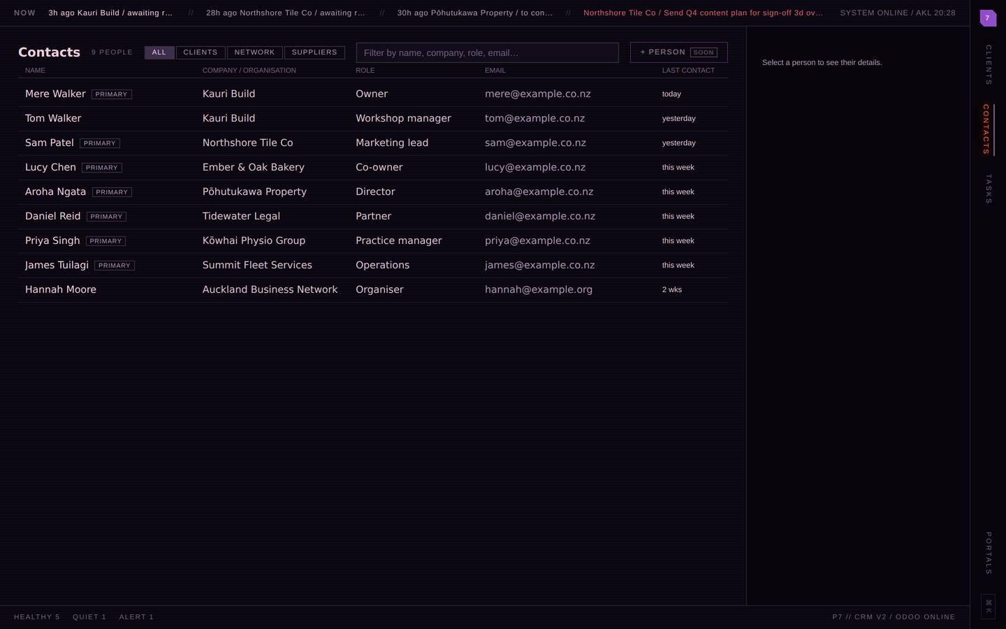Focus the filter by name search field
1006x629 pixels.
[488, 52]
